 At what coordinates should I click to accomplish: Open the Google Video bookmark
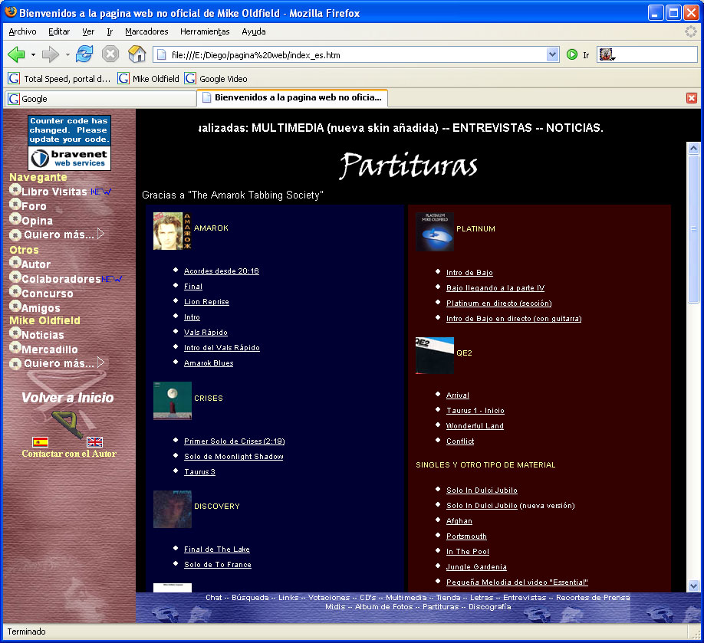point(216,78)
